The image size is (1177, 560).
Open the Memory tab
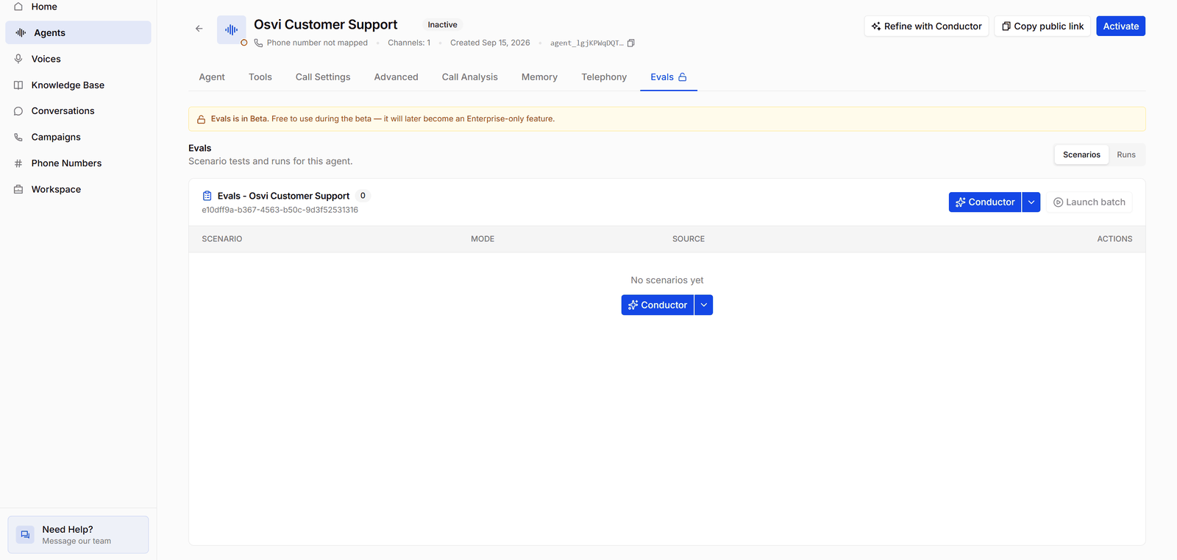point(539,77)
